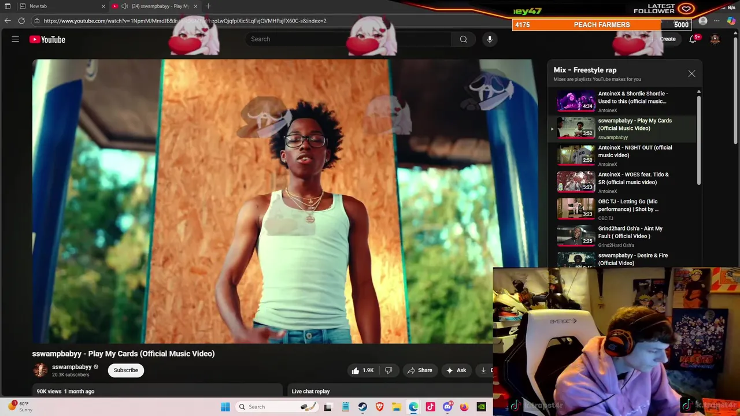Play AntoineX - WOES feat. Tido & SR
The image size is (740, 416).
[633, 178]
